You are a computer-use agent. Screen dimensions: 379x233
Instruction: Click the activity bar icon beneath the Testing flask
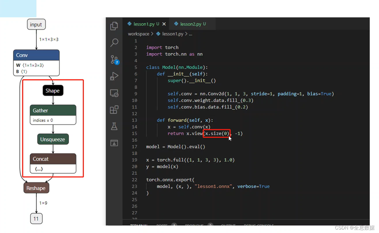[114, 143]
